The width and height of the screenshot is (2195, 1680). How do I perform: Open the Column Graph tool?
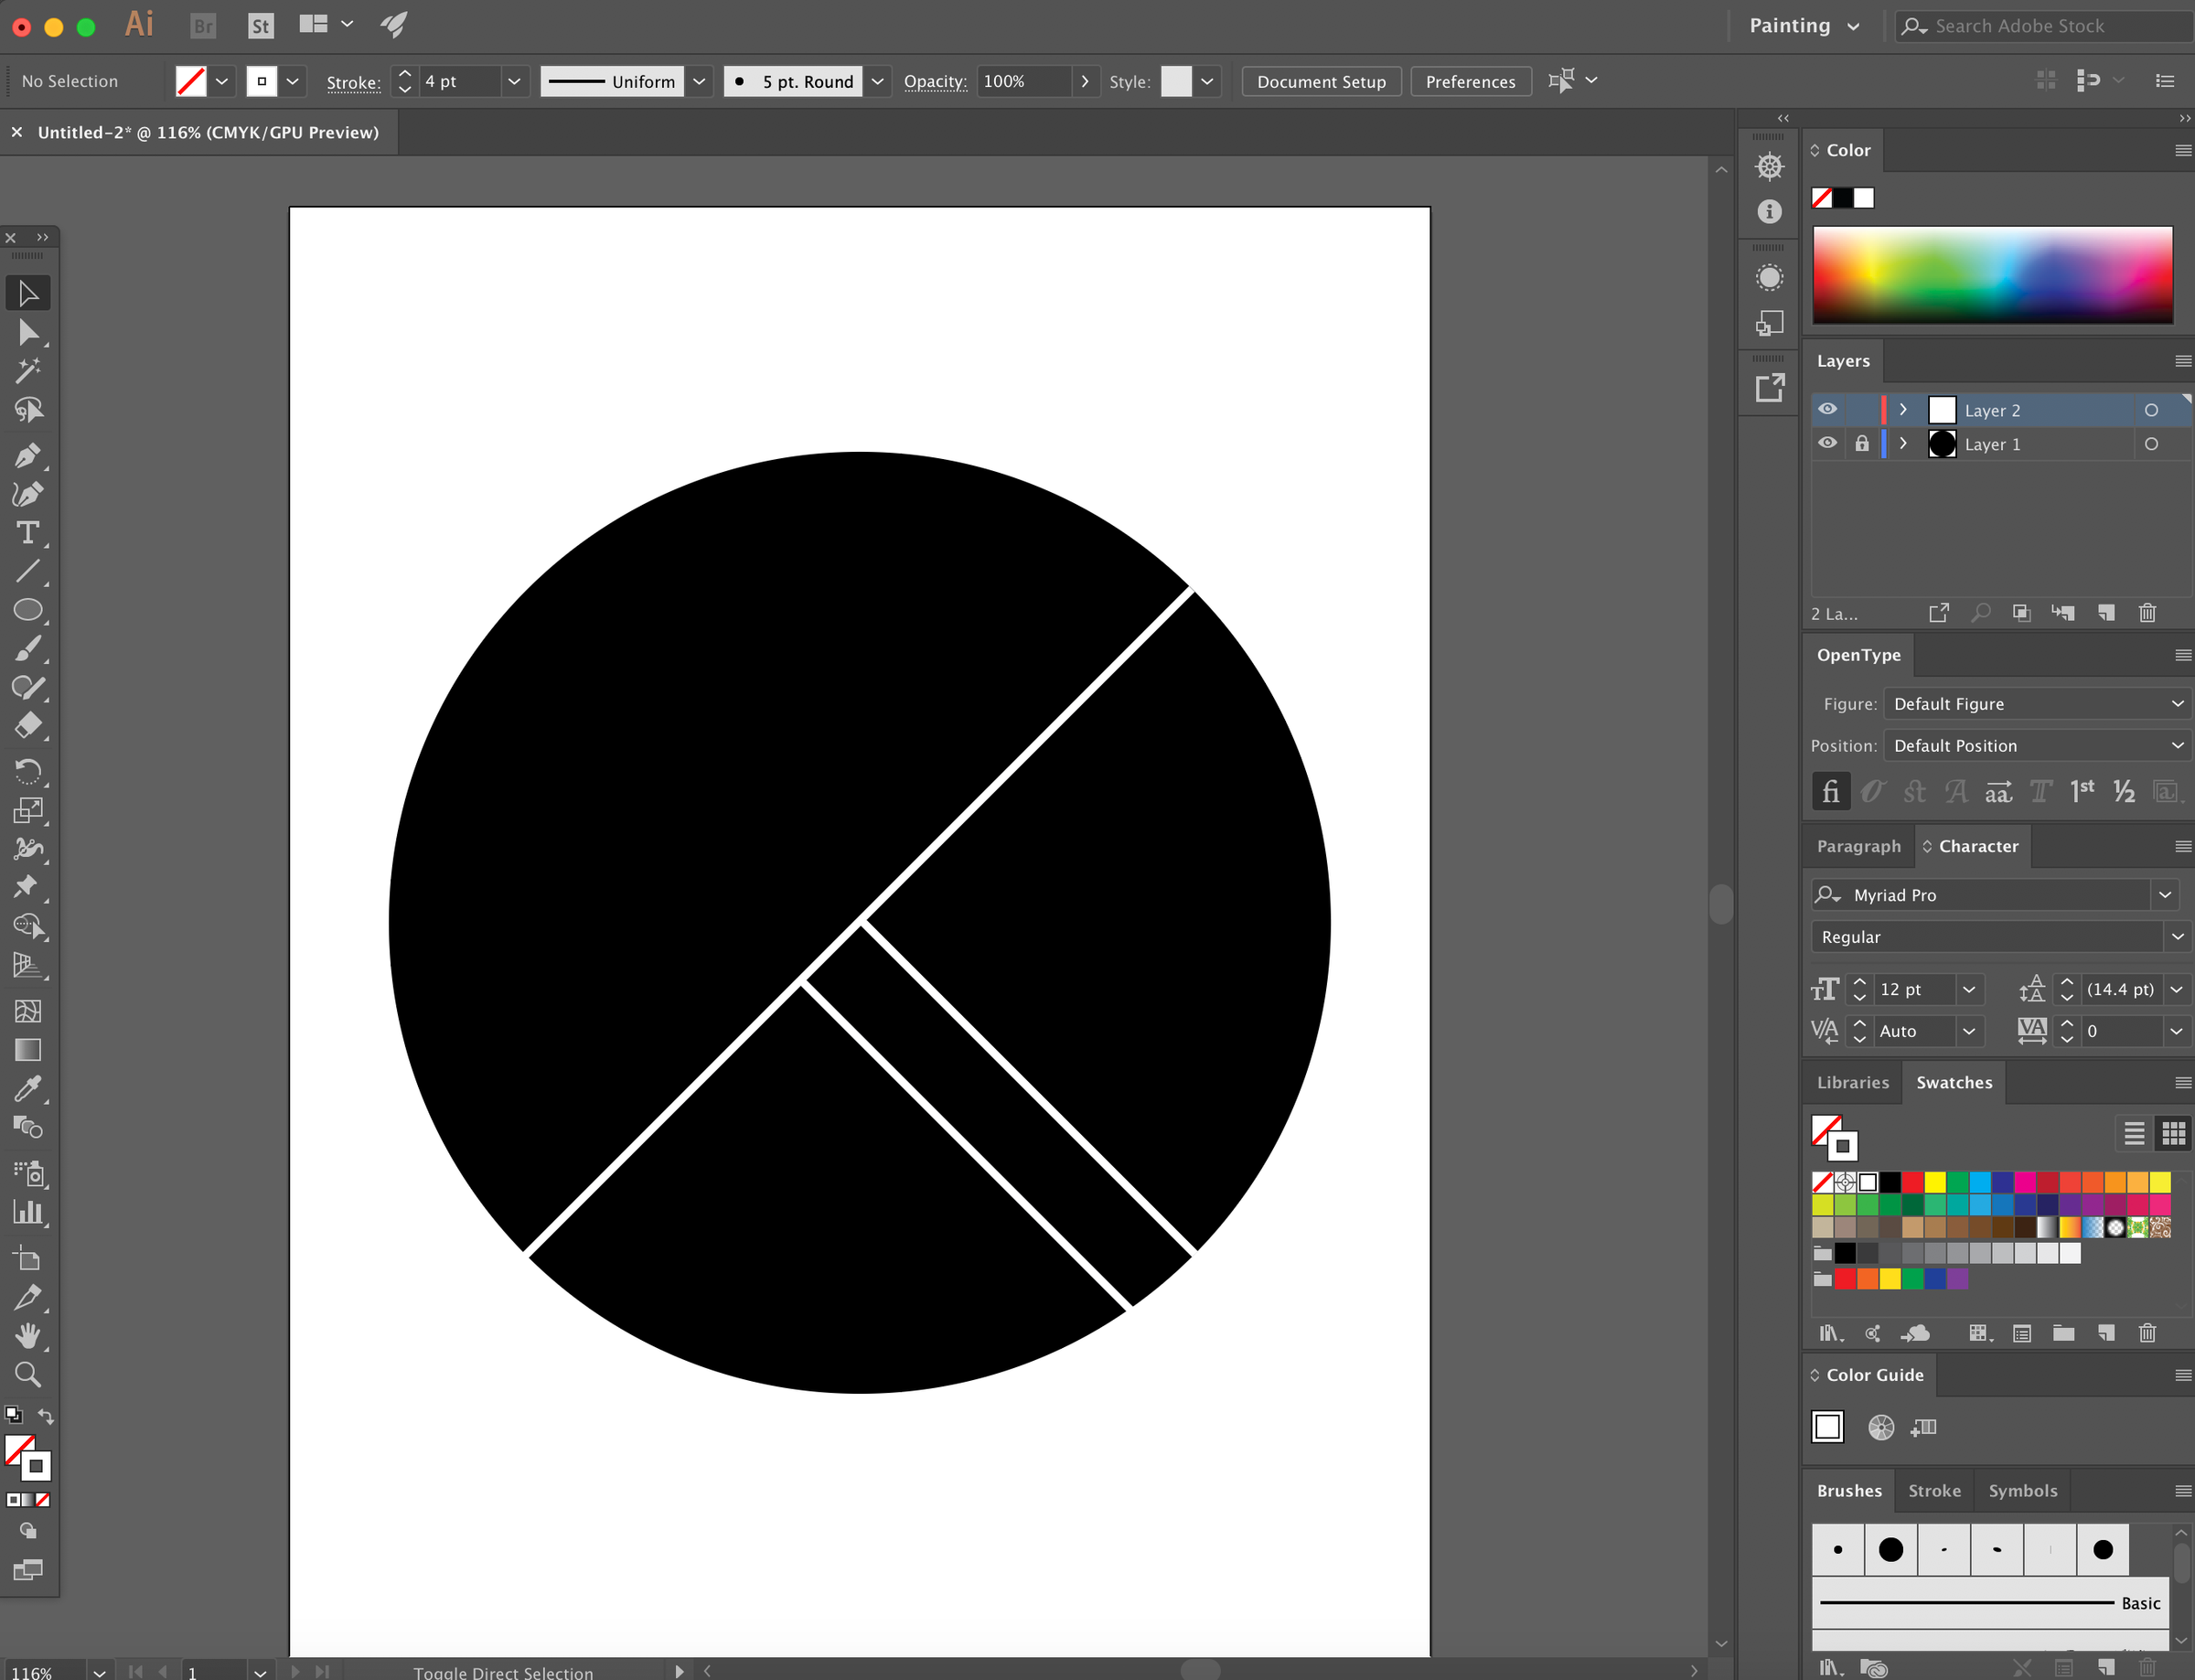point(27,1212)
